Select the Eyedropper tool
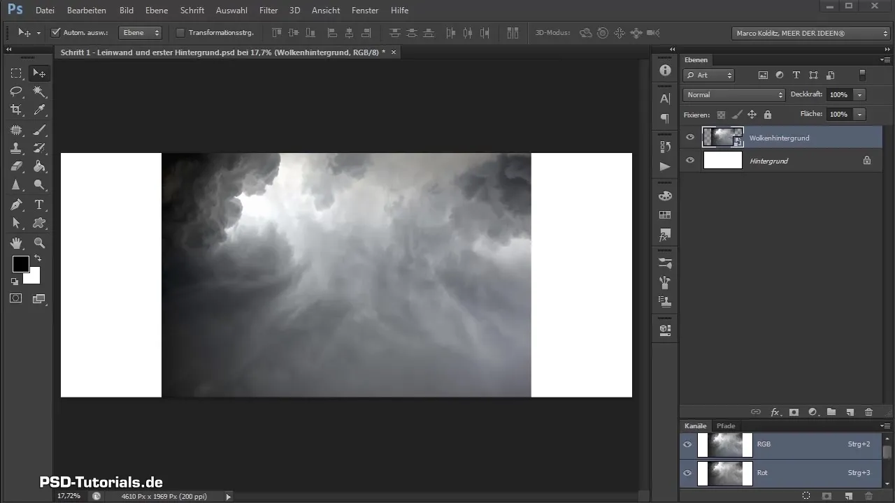 (x=40, y=110)
